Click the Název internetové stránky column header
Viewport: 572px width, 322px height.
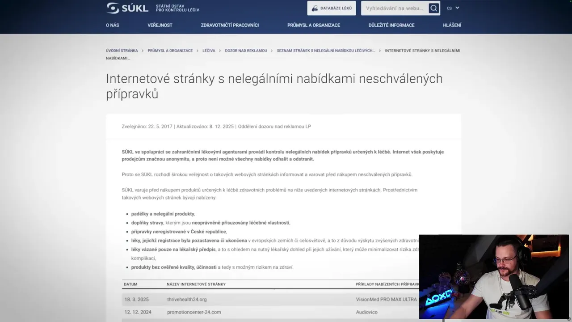(x=196, y=284)
